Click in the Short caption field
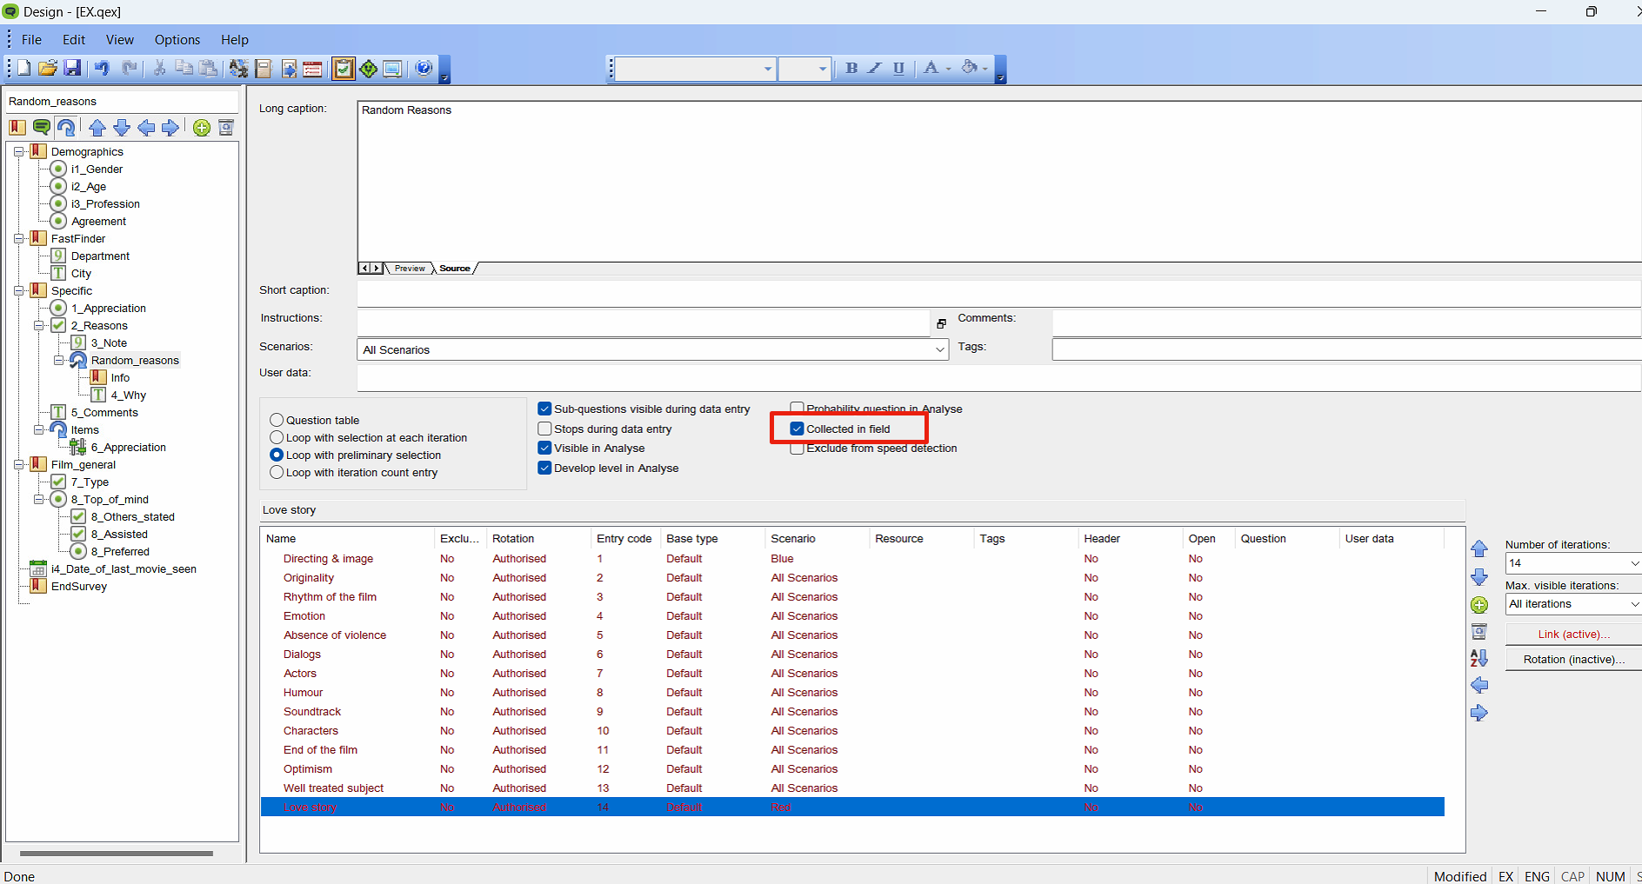 [x=998, y=294]
